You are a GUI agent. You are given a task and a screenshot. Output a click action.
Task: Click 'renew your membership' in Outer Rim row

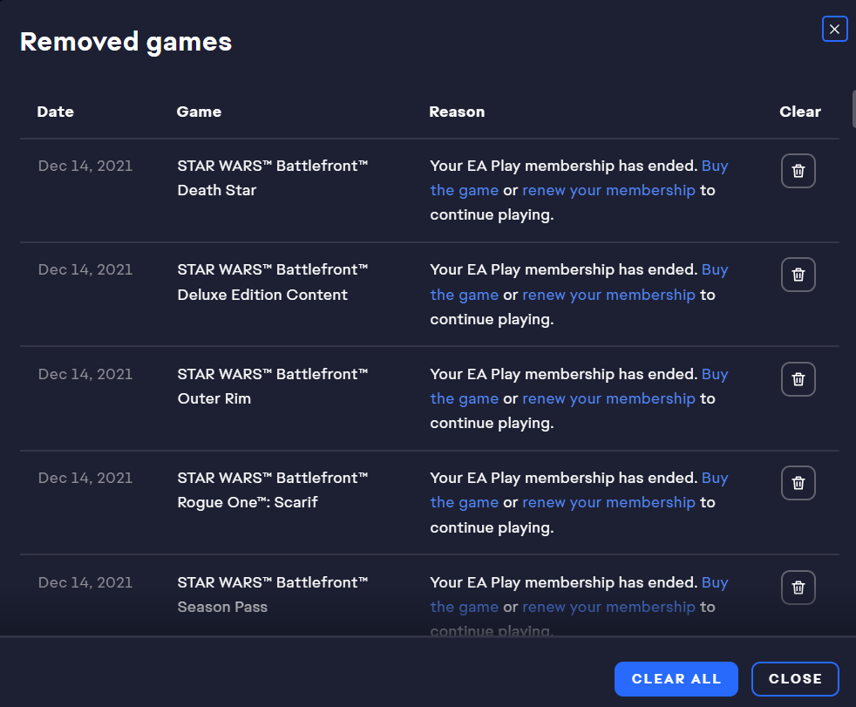(608, 398)
